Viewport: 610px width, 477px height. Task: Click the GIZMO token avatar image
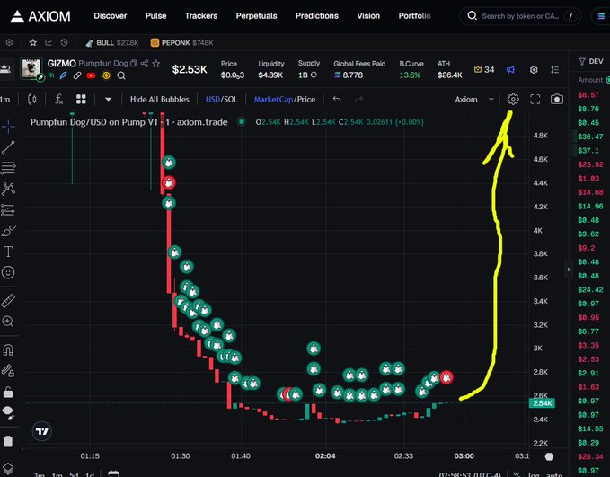tap(31, 69)
